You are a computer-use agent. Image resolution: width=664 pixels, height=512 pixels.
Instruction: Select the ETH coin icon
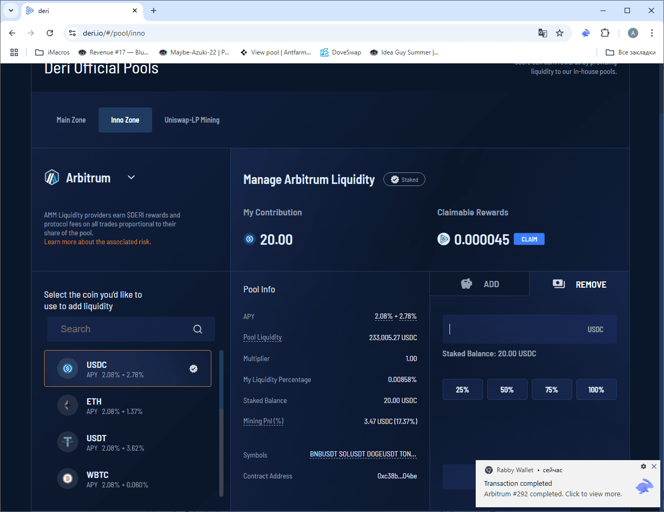click(x=68, y=405)
